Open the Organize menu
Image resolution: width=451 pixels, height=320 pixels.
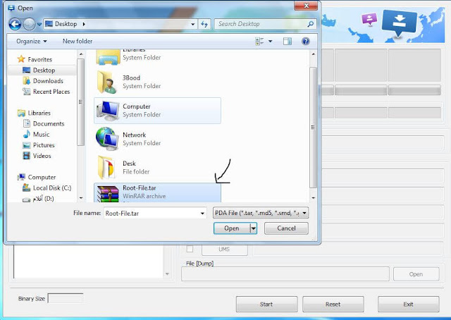(x=31, y=42)
